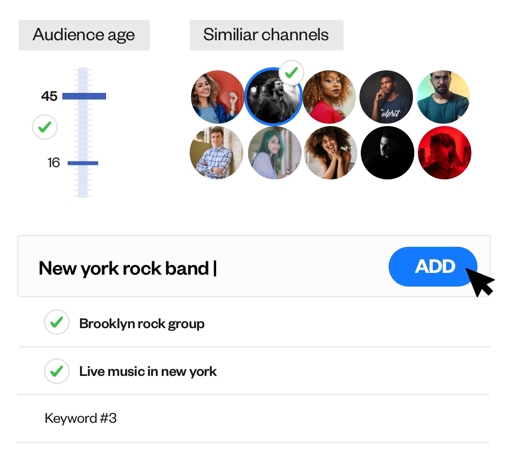Select the smiling woman in blue jacket channel
508x471 pixels.
(x=218, y=96)
